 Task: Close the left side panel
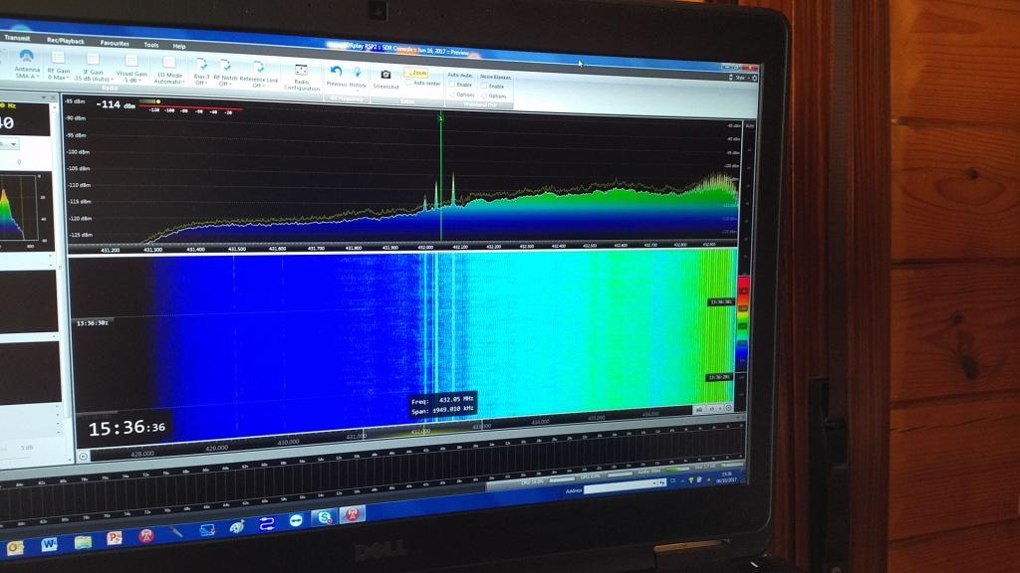[x=54, y=97]
